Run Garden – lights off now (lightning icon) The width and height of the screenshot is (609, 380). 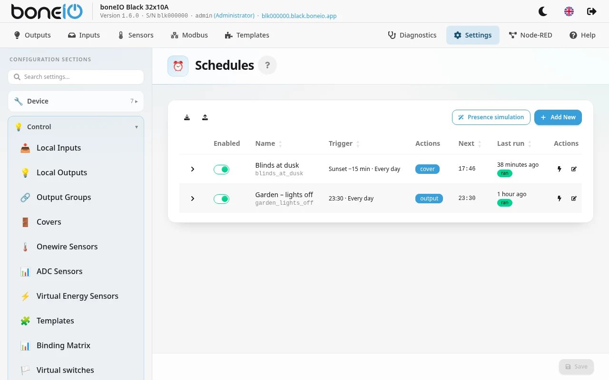560,199
